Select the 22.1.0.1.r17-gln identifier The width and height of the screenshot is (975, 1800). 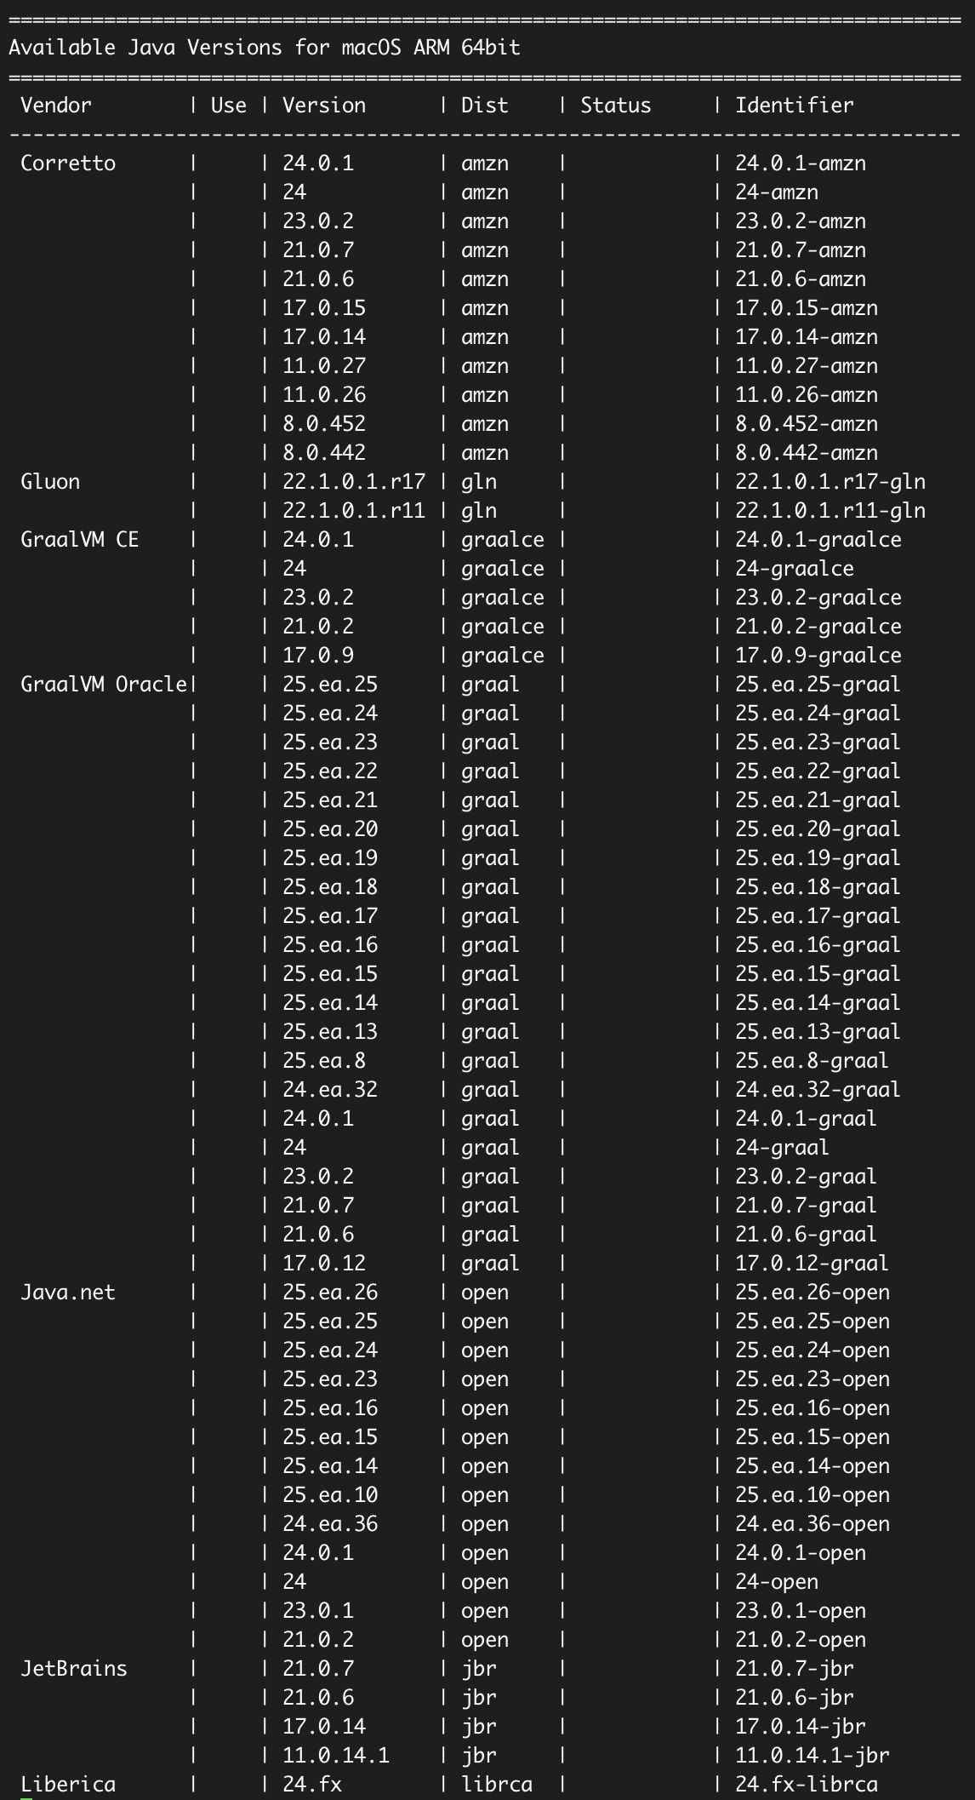click(x=830, y=482)
